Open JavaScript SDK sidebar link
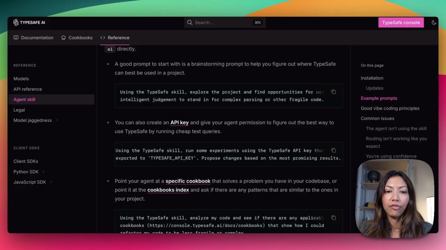 coord(30,182)
